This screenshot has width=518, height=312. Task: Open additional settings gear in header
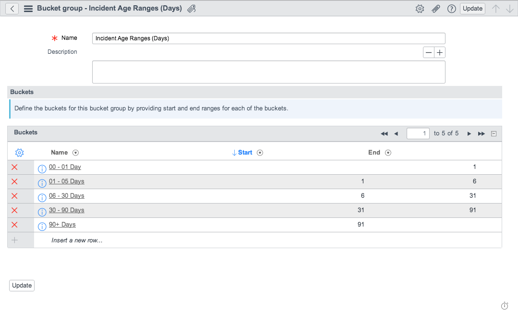tap(420, 9)
